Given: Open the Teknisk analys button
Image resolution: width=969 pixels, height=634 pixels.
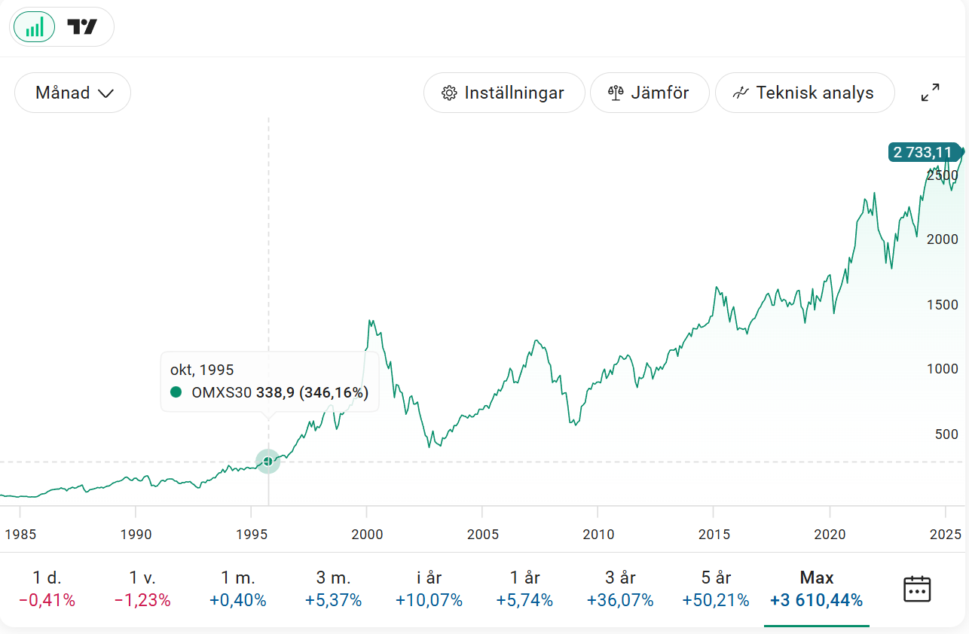Looking at the screenshot, I should coord(805,93).
